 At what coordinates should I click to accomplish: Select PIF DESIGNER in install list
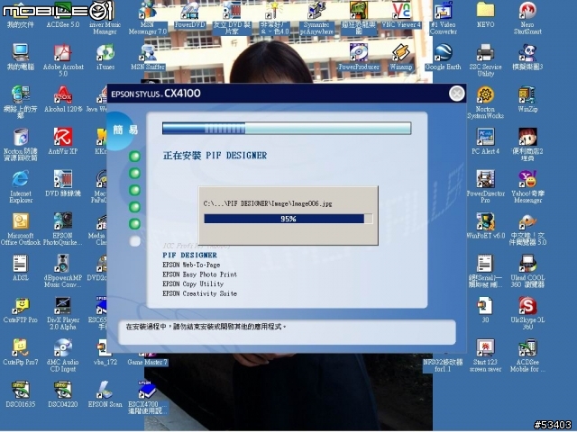(190, 255)
